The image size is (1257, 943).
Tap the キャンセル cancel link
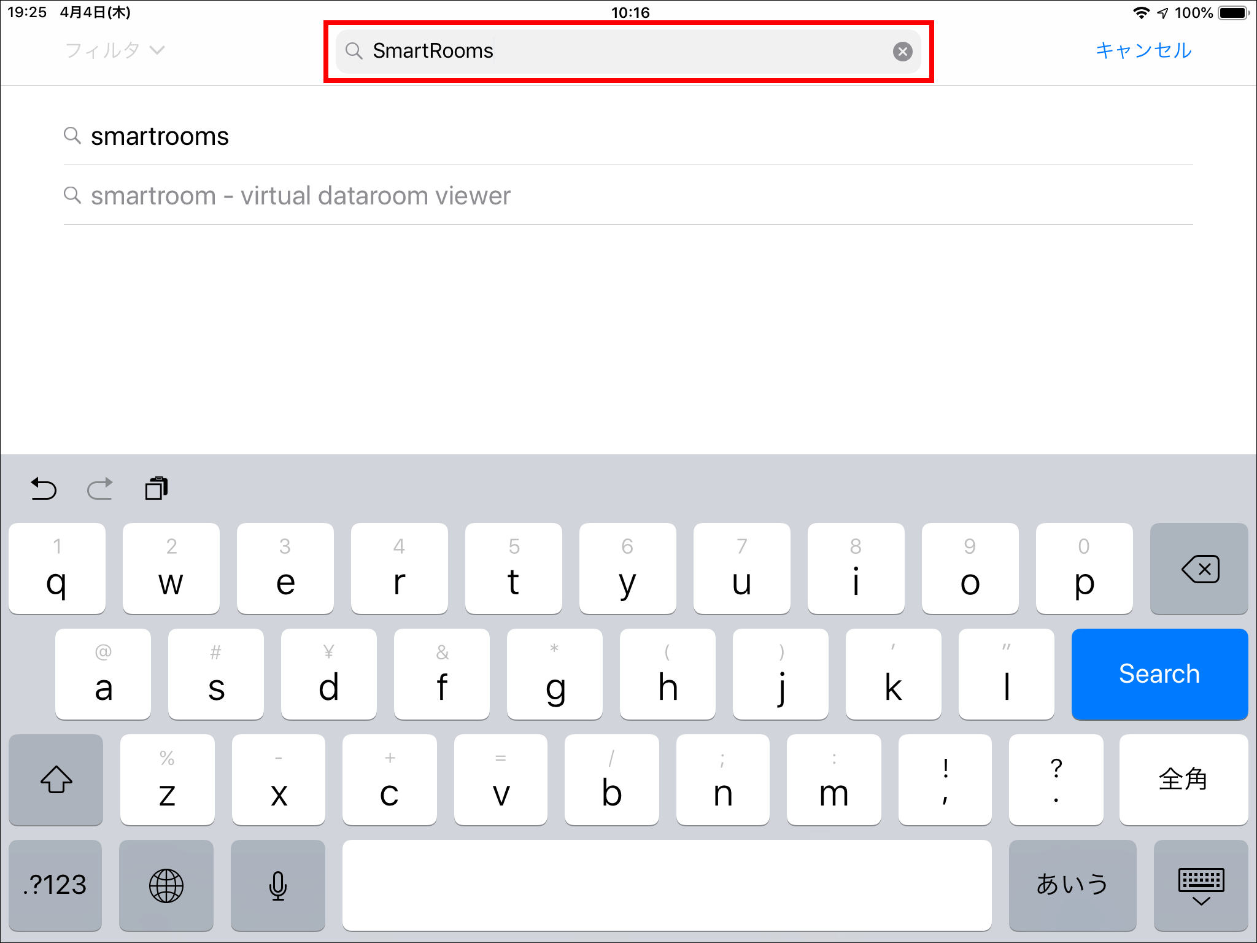[1143, 50]
